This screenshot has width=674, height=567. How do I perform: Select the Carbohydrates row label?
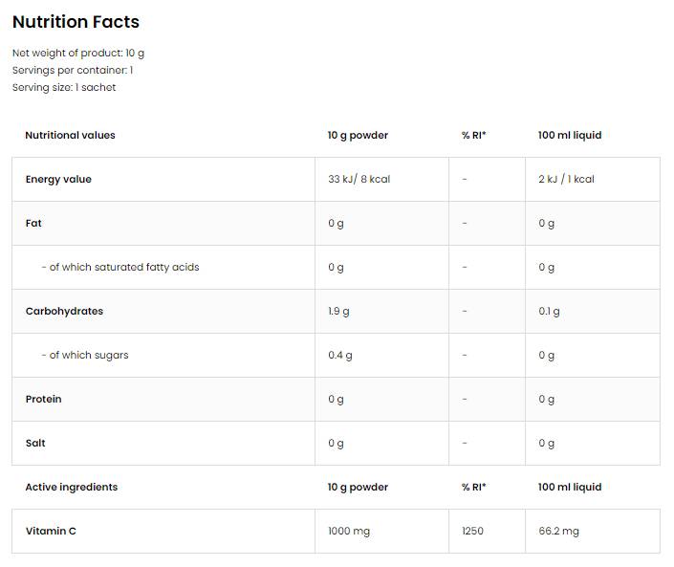[64, 312]
